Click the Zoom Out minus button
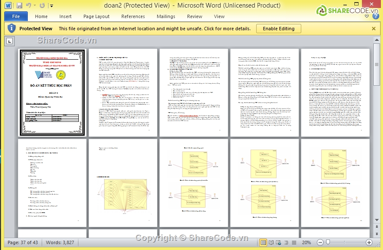Image resolution: width=383 pixels, height=250 pixels. pos(320,242)
